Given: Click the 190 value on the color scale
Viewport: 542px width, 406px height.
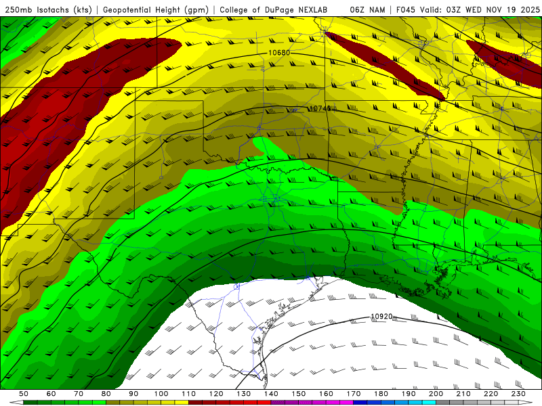Looking at the screenshot, I should coord(409,394).
